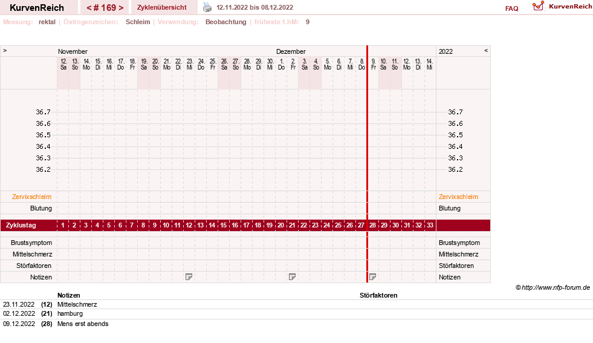Select cycle day 14 in the Zyklustag row

pyautogui.click(x=212, y=225)
